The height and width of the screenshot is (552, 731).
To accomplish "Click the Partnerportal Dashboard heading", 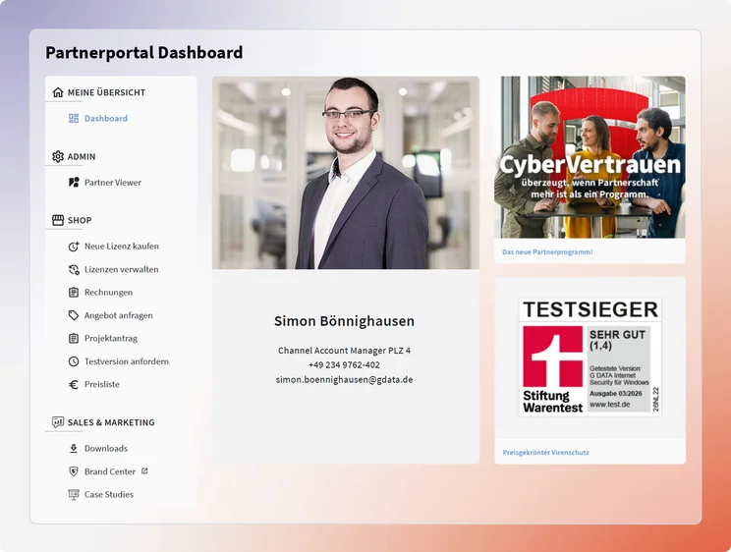I will [144, 53].
